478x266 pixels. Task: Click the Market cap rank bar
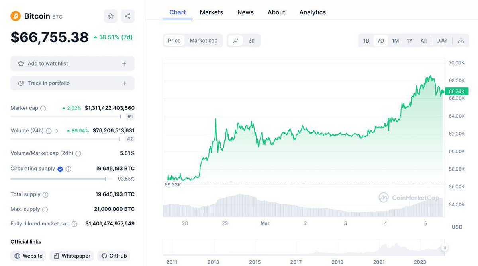pos(66,116)
